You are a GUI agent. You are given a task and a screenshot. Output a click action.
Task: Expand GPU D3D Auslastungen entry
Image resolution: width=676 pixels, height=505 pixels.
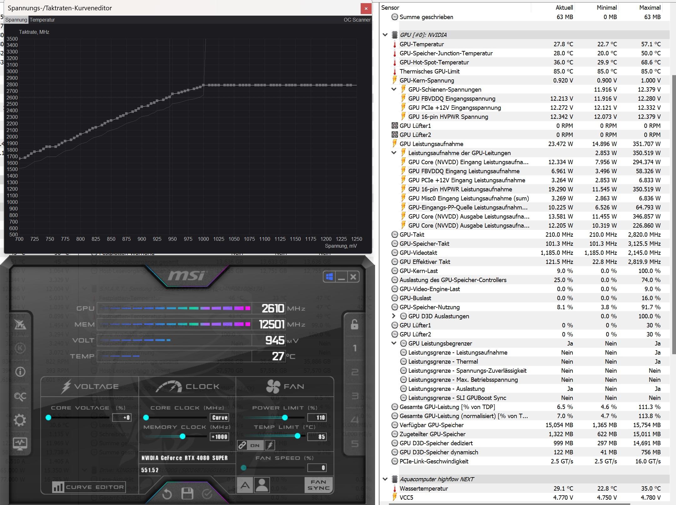coord(394,316)
